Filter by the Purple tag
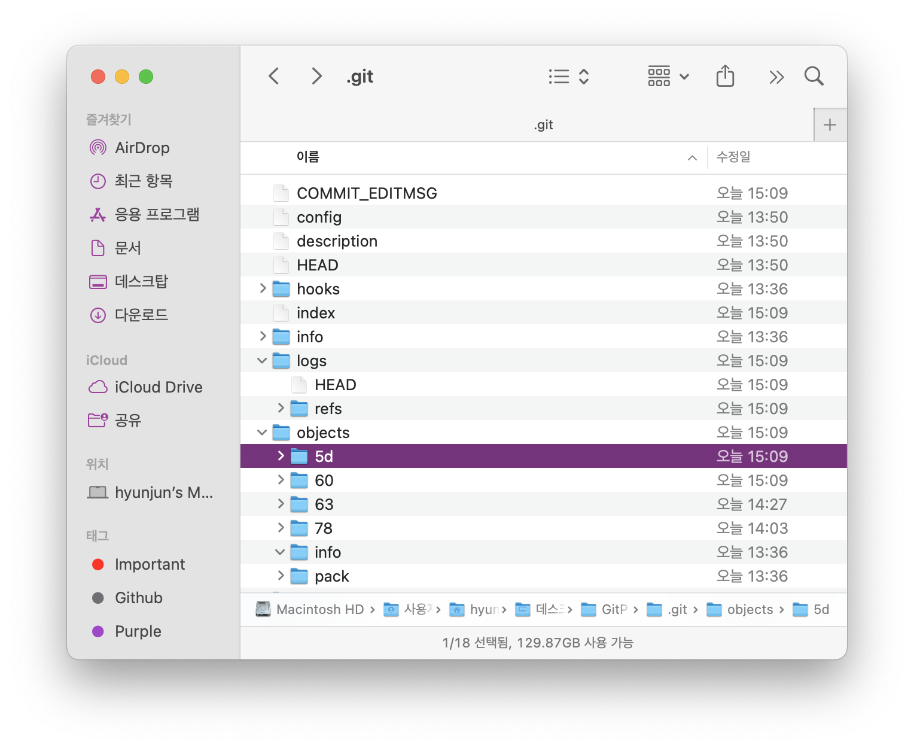 (126, 631)
